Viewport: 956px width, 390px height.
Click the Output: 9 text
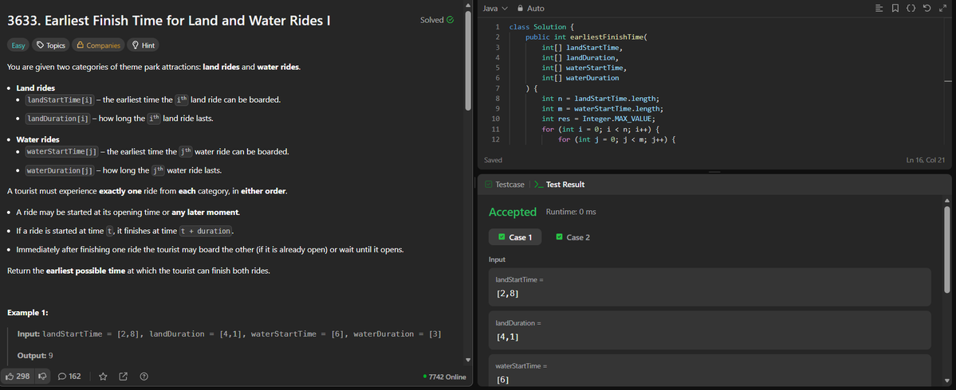[x=35, y=355]
